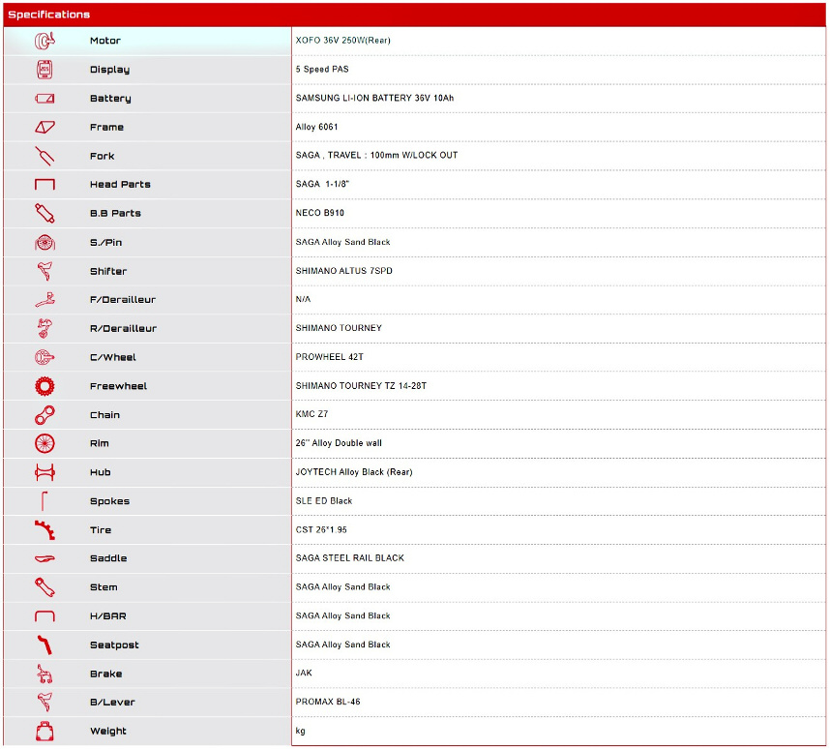This screenshot has height=749, width=830.
Task: Click value 'SHIMANO TOURNEY TZ 14-28T'
Action: coord(361,385)
